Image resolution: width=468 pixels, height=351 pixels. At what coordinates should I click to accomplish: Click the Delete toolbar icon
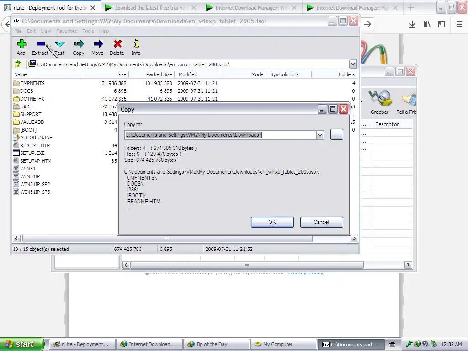pos(117,44)
